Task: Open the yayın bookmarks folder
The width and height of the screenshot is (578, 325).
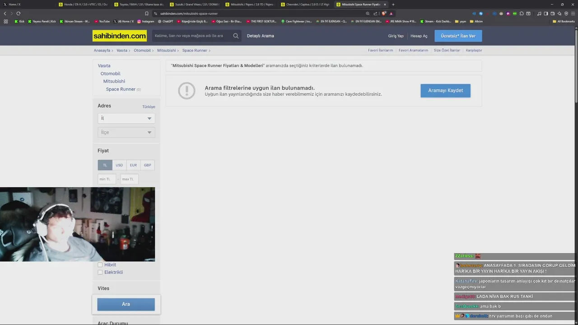Action: (x=461, y=21)
